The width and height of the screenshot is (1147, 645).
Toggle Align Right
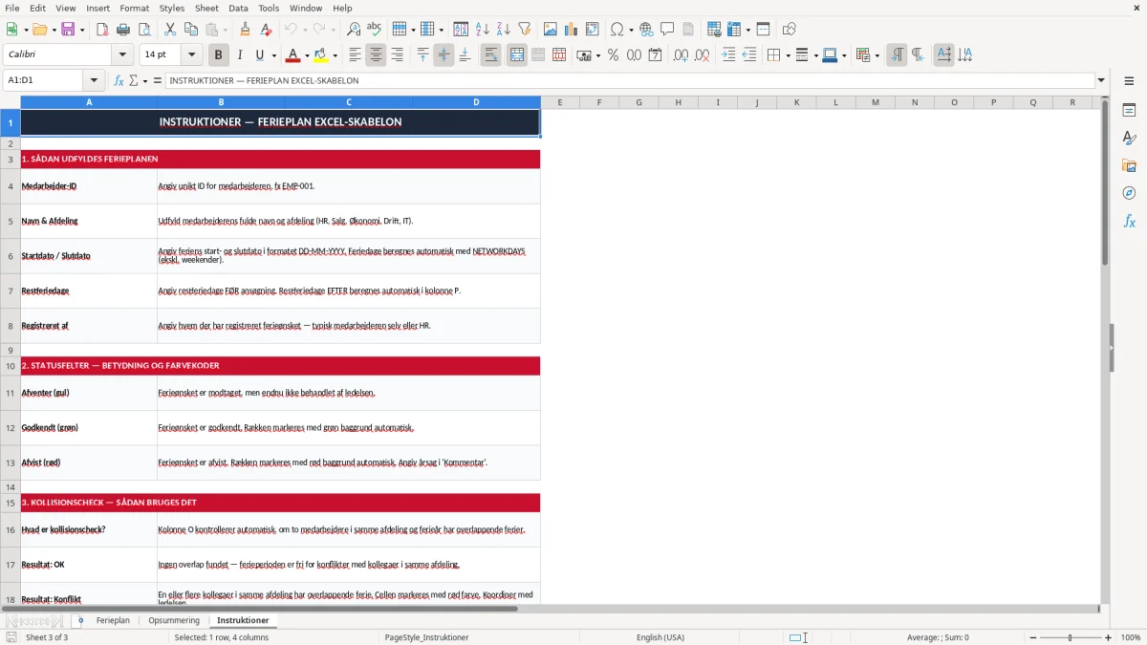pos(397,55)
